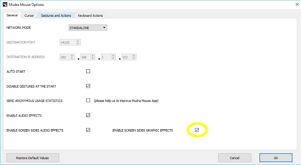The height and width of the screenshot is (165, 301).
Task: Click the DESTINATION PORT label
Action: click(21, 42)
